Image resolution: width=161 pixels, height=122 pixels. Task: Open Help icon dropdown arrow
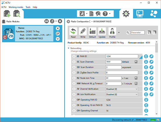point(110,14)
